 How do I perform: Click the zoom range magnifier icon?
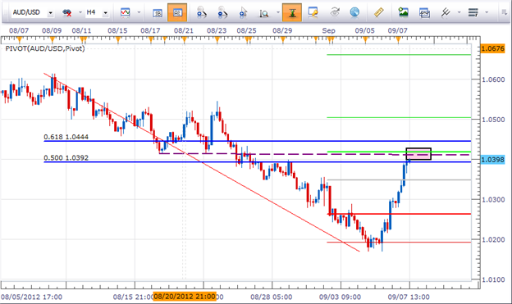click(x=264, y=13)
